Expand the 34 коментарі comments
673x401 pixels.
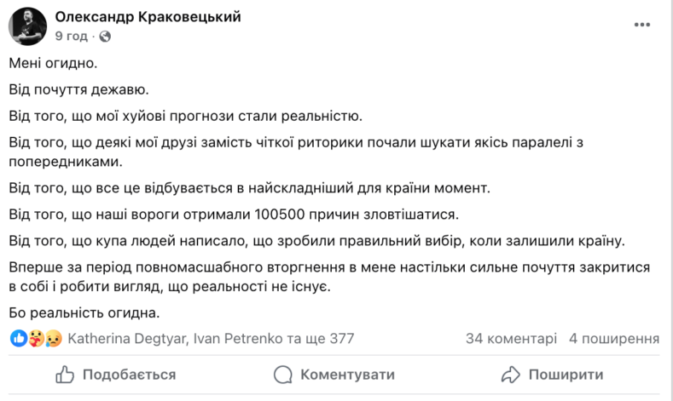(511, 339)
